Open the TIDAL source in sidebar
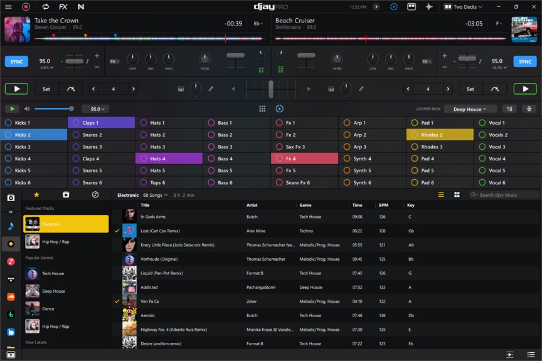Image resolution: width=542 pixels, height=361 pixels. [x=11, y=279]
